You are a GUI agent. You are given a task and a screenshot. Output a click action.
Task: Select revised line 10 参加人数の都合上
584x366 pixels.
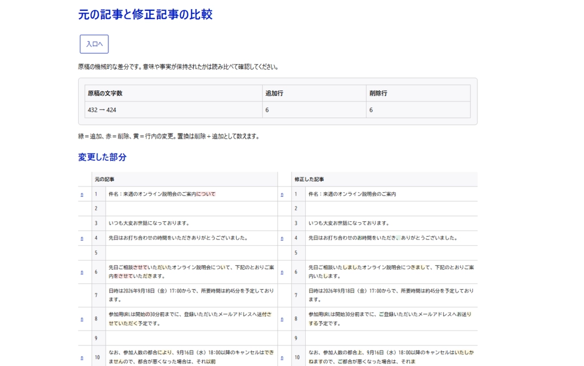391,357
